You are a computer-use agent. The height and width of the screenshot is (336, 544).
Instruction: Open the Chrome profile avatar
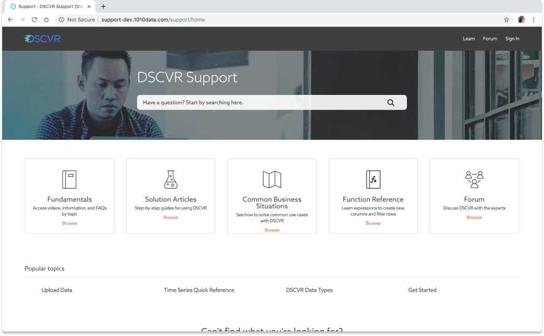click(521, 20)
